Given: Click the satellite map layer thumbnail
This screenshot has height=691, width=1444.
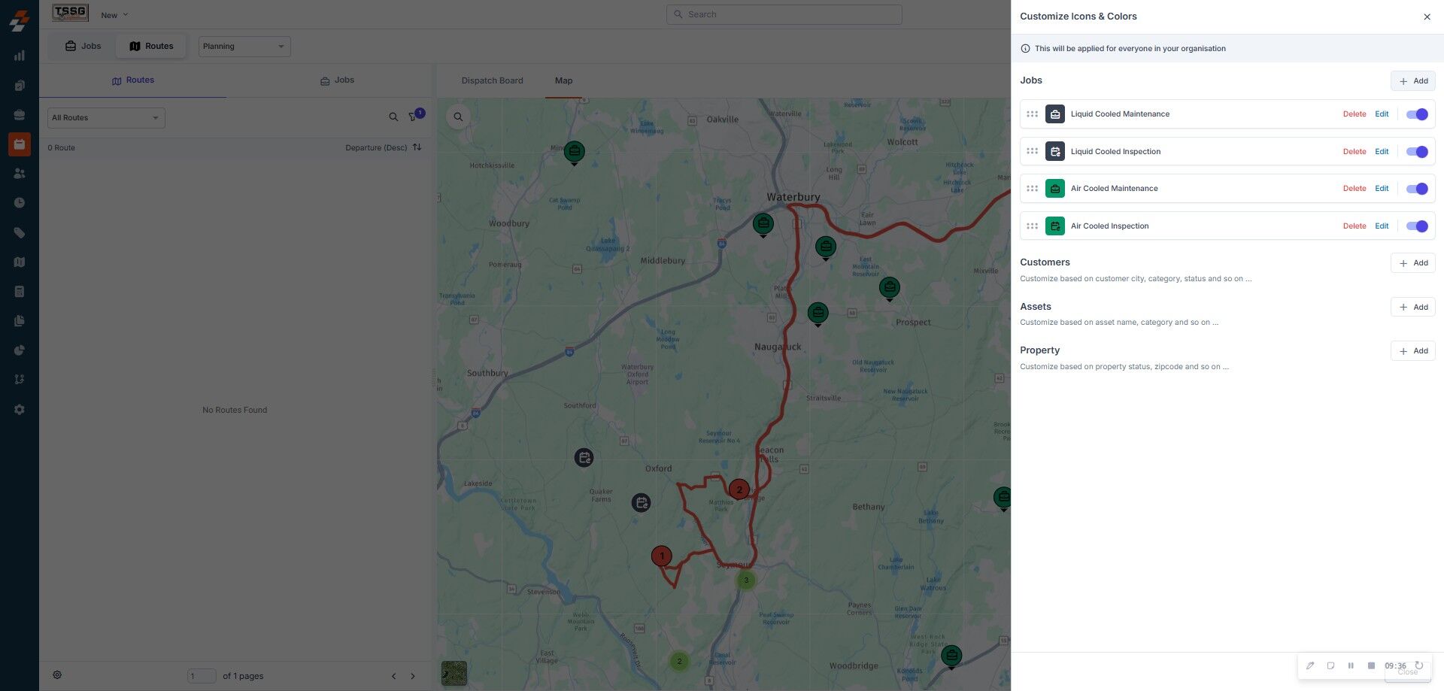Looking at the screenshot, I should 454,673.
